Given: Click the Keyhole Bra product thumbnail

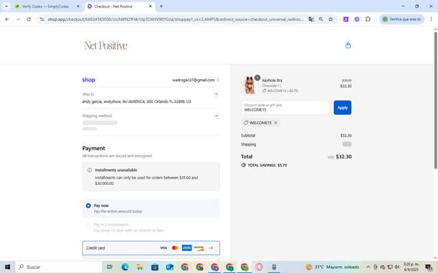Looking at the screenshot, I should pyautogui.click(x=250, y=85).
